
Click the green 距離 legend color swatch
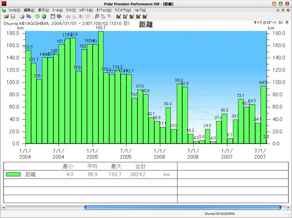click(13, 174)
